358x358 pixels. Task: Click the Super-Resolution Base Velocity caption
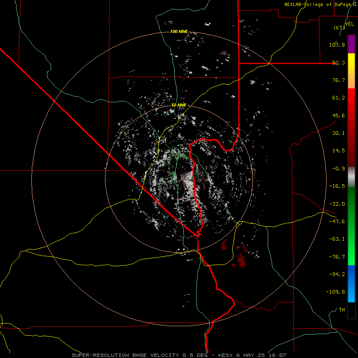pos(179,355)
